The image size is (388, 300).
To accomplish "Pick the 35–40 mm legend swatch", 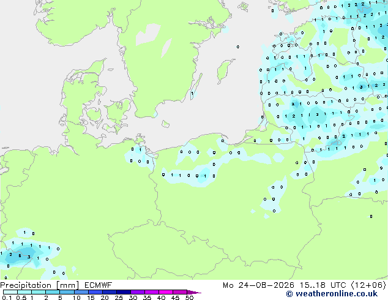I will click(152, 292).
